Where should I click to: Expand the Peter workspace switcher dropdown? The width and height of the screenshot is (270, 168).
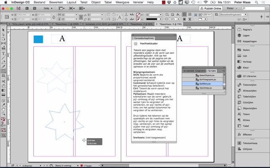click(x=232, y=8)
